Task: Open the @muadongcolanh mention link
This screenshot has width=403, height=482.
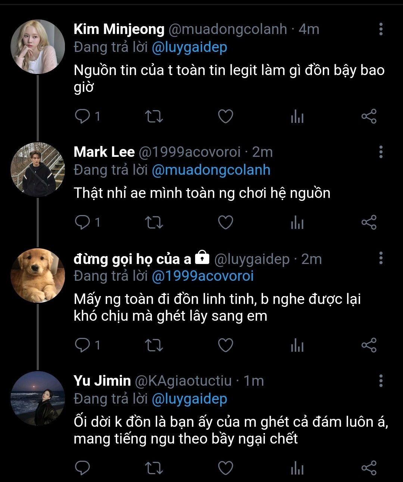Action: pyautogui.click(x=211, y=170)
